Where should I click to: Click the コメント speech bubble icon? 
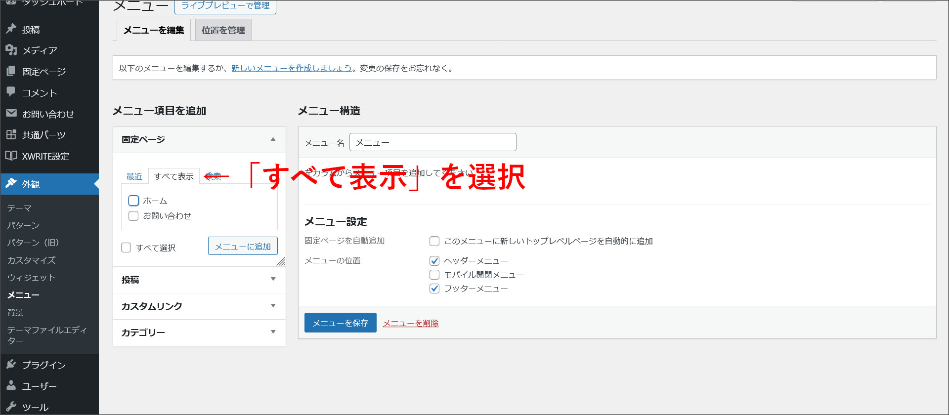(11, 92)
